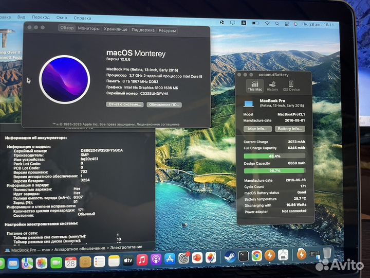Open the input source 'A' menu
Screen dimensions: 370x278
[244, 23]
